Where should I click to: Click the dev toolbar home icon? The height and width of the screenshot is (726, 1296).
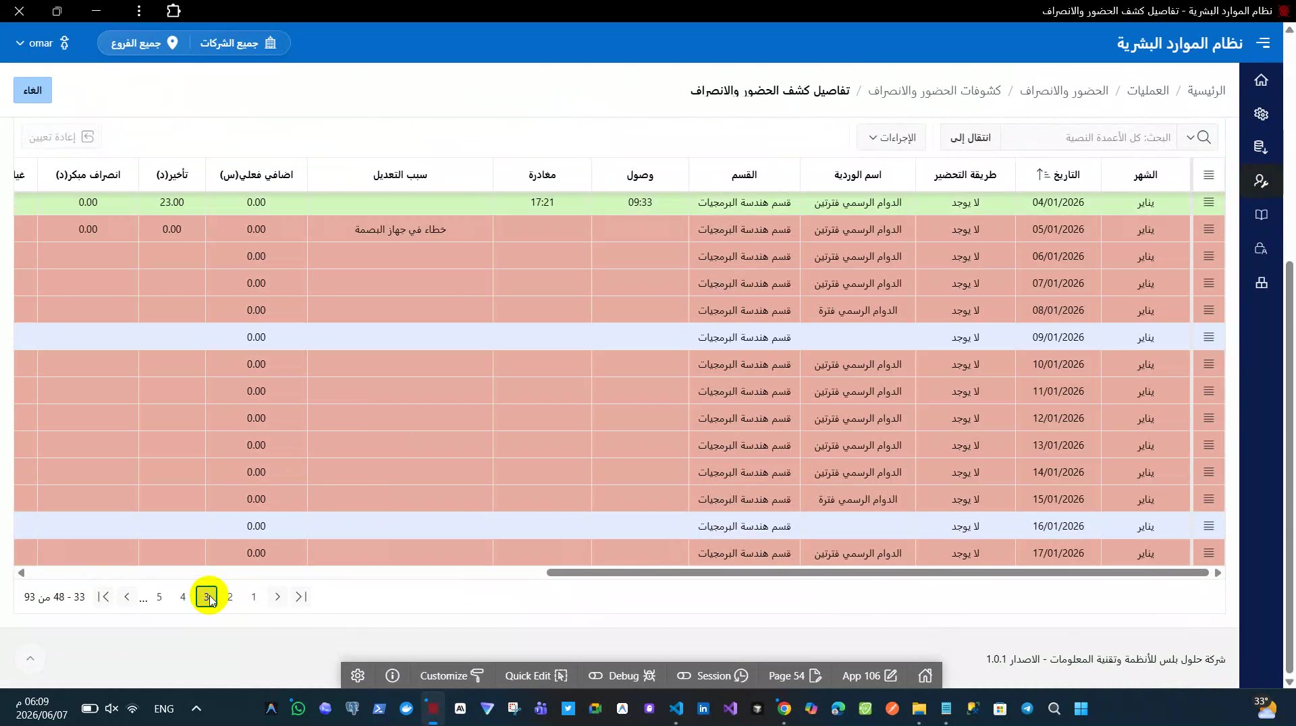tap(925, 675)
